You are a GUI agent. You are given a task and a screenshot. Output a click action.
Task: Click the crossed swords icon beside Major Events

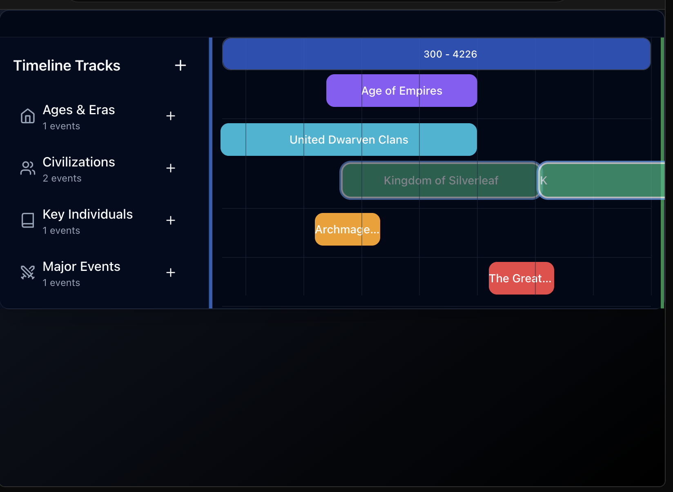tap(28, 273)
